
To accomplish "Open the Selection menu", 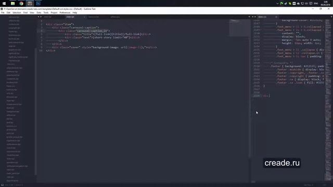I will point(17,12).
